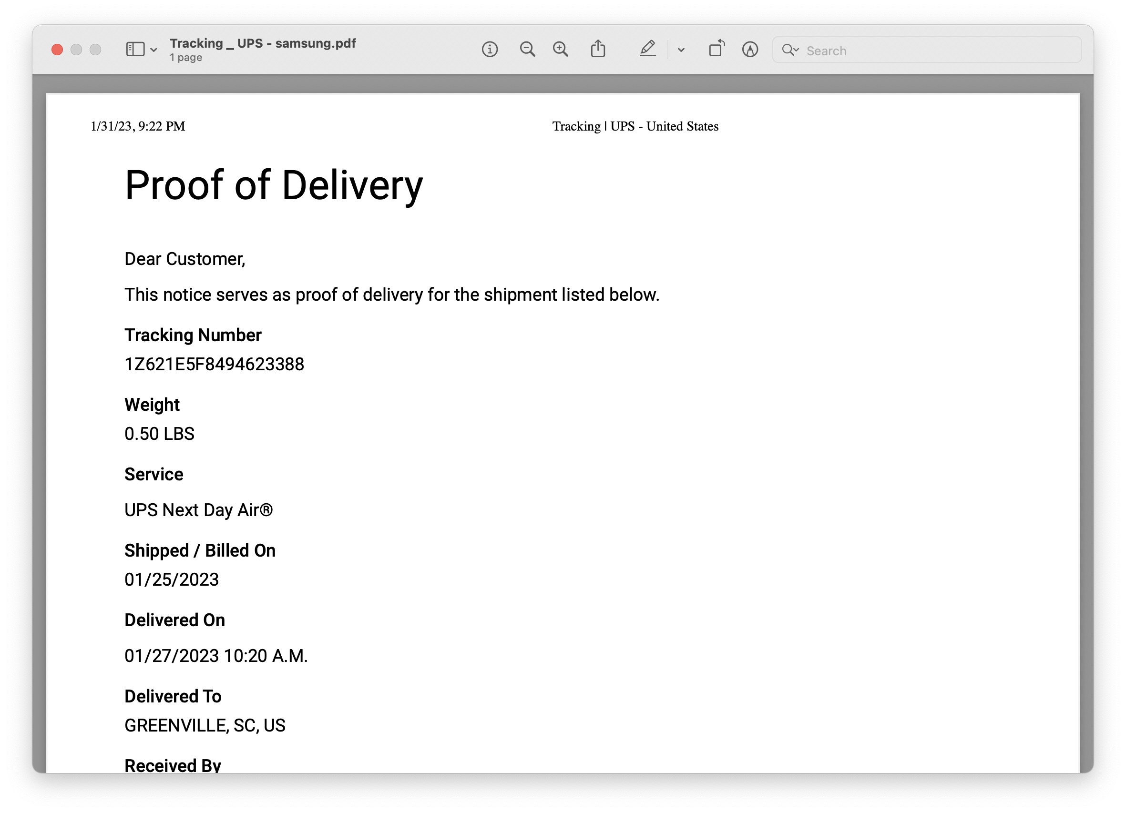This screenshot has width=1126, height=813.
Task: Open the Inspector info panel
Action: [x=490, y=50]
